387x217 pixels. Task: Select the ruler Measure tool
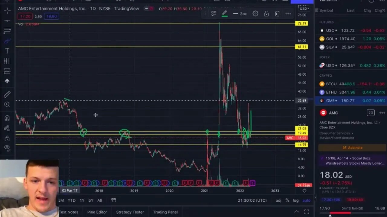tap(7, 95)
